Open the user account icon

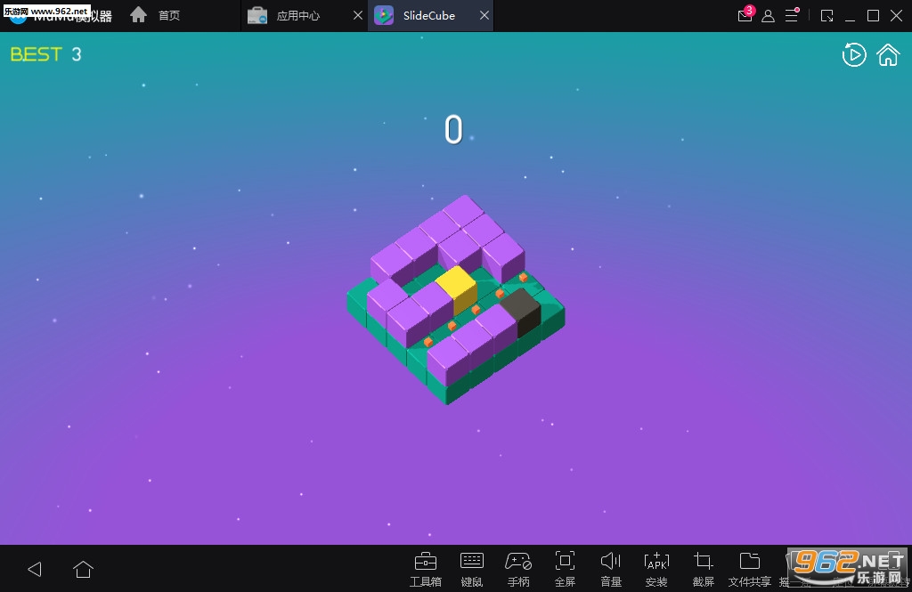[x=768, y=16]
